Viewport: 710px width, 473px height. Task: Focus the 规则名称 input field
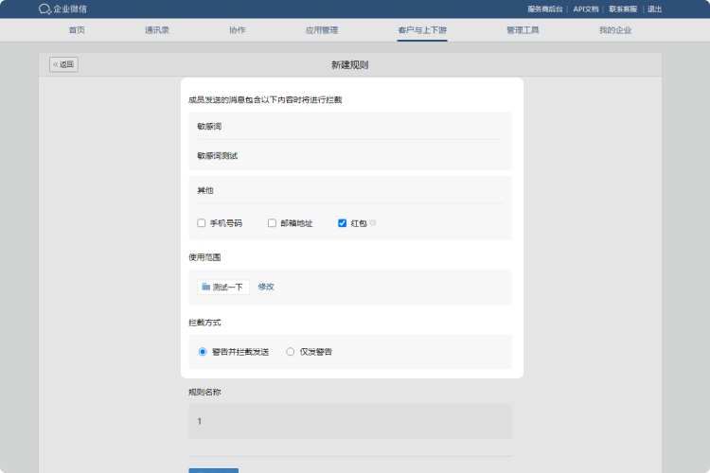pos(350,422)
